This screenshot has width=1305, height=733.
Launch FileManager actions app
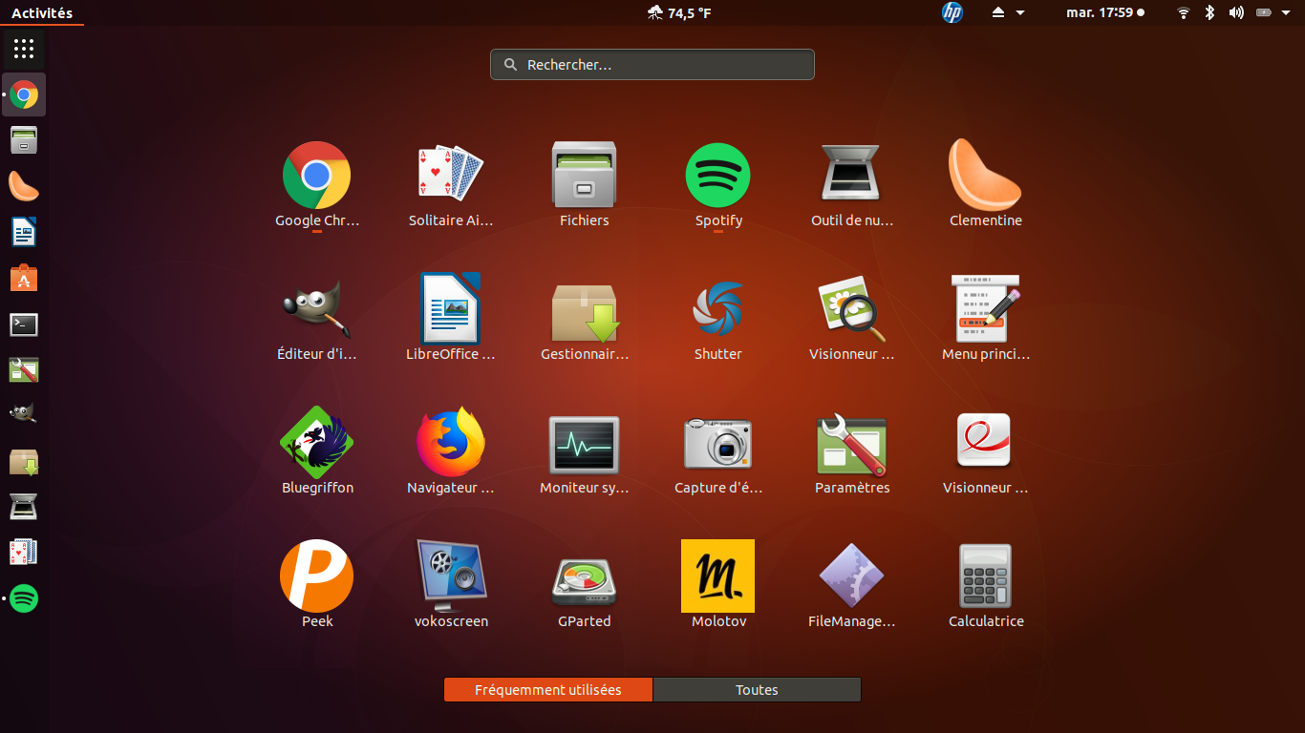(850, 576)
